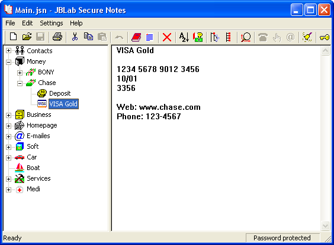
Task: Click the New file toolbar icon
Action: [x=13, y=37]
